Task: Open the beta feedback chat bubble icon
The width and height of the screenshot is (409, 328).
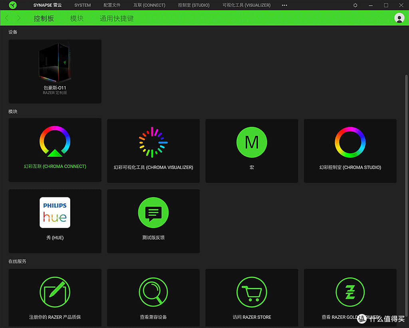Action: pyautogui.click(x=153, y=213)
